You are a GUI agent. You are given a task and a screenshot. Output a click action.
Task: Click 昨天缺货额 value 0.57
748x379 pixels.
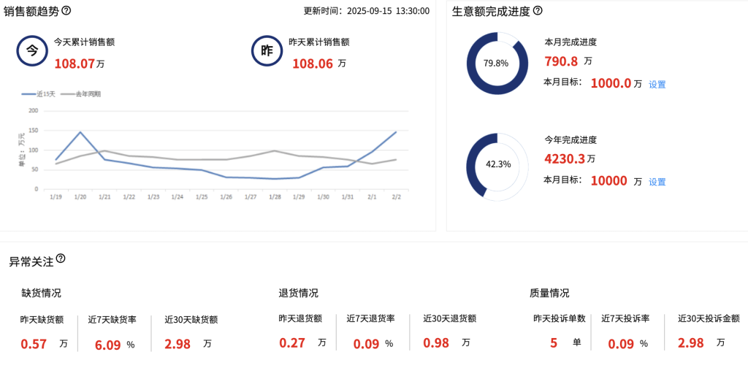tap(34, 344)
